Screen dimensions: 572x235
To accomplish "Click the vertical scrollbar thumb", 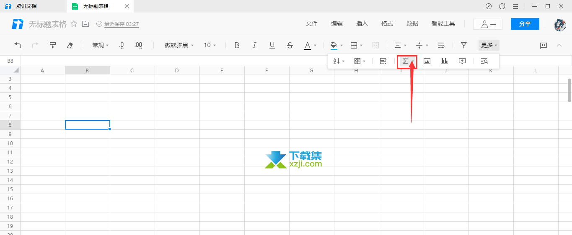I will [569, 90].
